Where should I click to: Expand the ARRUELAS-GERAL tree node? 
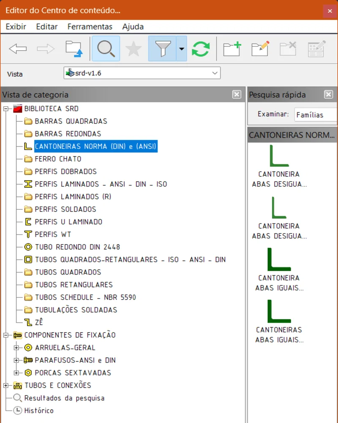pyautogui.click(x=17, y=348)
